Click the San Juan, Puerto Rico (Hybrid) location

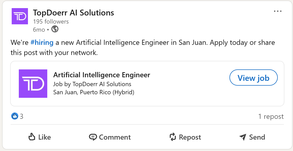pyautogui.click(x=94, y=92)
